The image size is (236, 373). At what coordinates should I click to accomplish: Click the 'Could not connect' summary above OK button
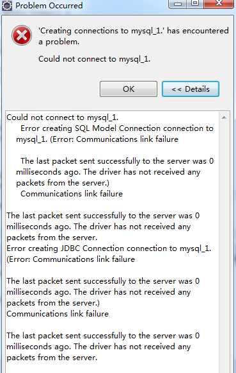(94, 58)
